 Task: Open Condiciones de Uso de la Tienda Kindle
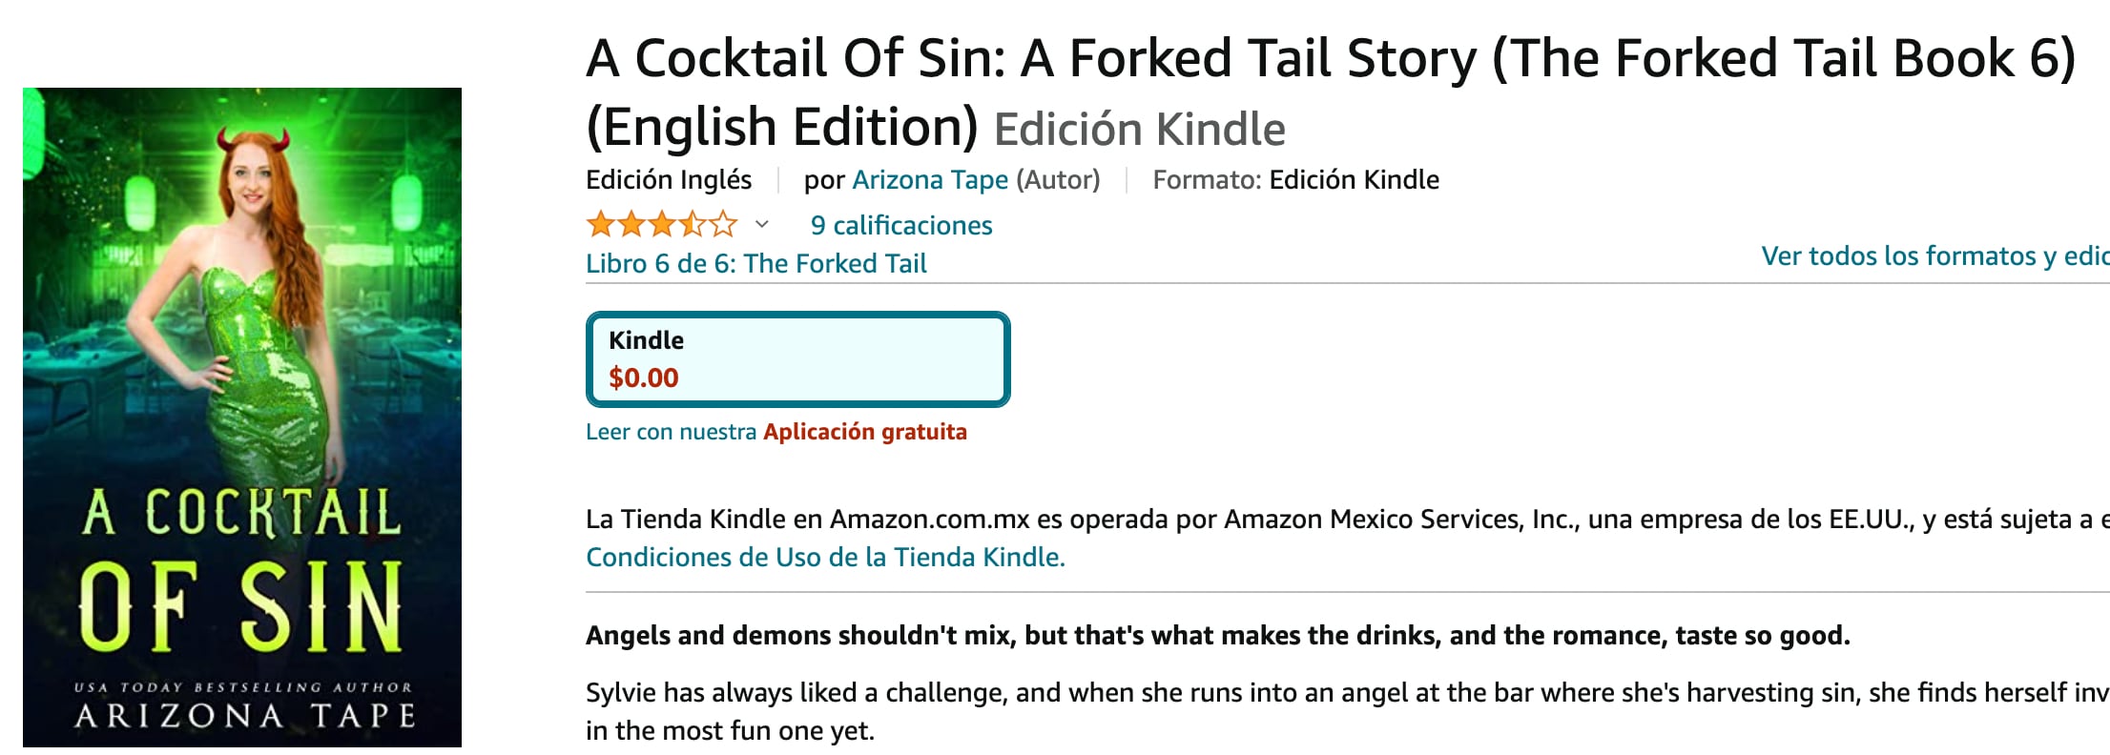825,558
